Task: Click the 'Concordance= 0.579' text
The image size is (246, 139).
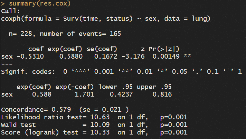Action: coord(36,110)
